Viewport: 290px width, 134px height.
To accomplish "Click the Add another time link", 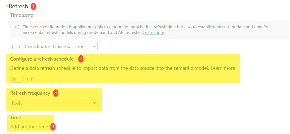I will (29, 127).
